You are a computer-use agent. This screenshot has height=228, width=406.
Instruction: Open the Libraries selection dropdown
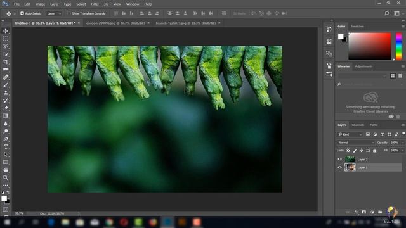tap(362, 76)
